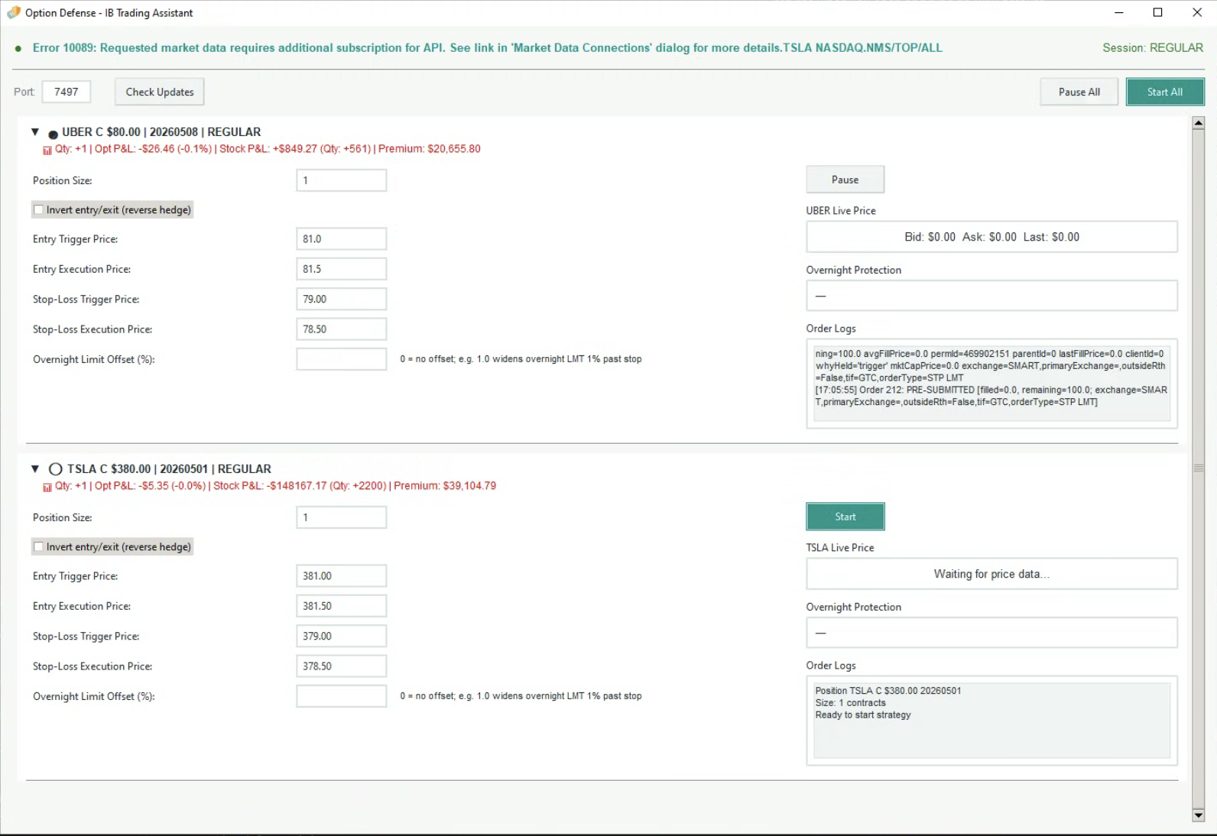
Task: Click the UBER Live Price label
Action: point(841,211)
